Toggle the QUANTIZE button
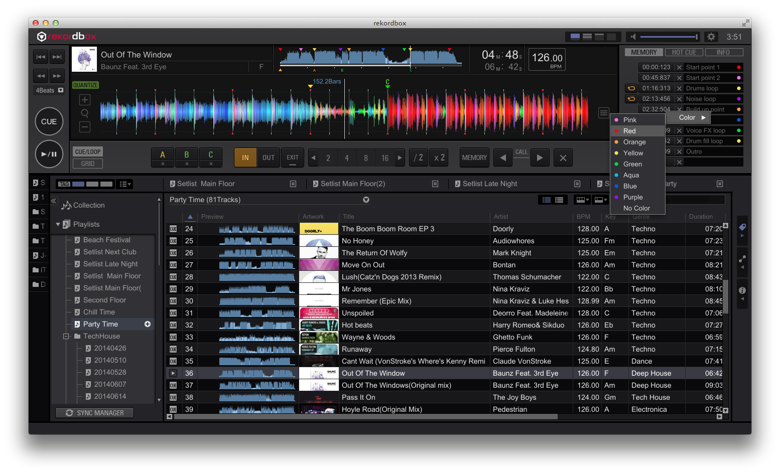 point(86,85)
